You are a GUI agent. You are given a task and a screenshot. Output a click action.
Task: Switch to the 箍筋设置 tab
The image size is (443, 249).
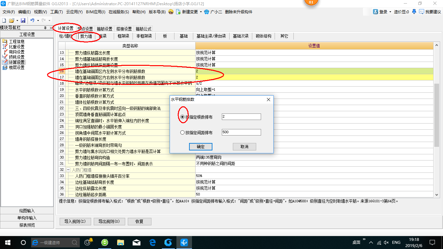[x=104, y=29]
